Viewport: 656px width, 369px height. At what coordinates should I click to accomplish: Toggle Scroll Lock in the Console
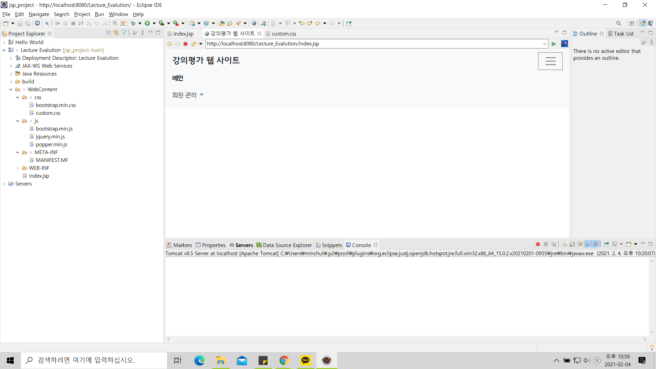572,244
